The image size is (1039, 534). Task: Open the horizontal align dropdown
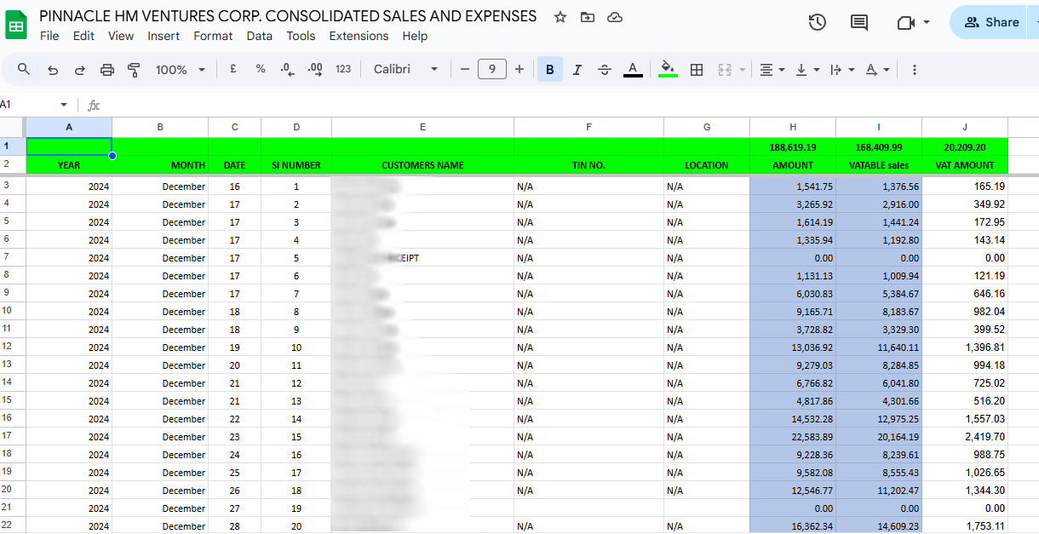click(772, 70)
